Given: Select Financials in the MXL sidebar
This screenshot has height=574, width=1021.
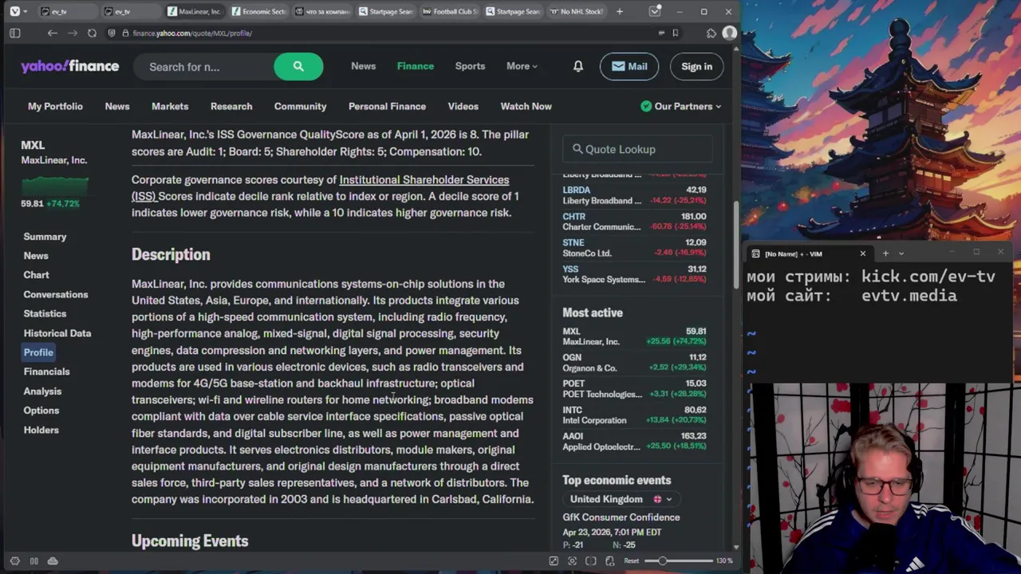Looking at the screenshot, I should pyautogui.click(x=46, y=372).
